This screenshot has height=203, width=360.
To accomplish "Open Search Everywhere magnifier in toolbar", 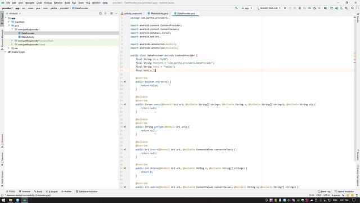I will (352, 8).
